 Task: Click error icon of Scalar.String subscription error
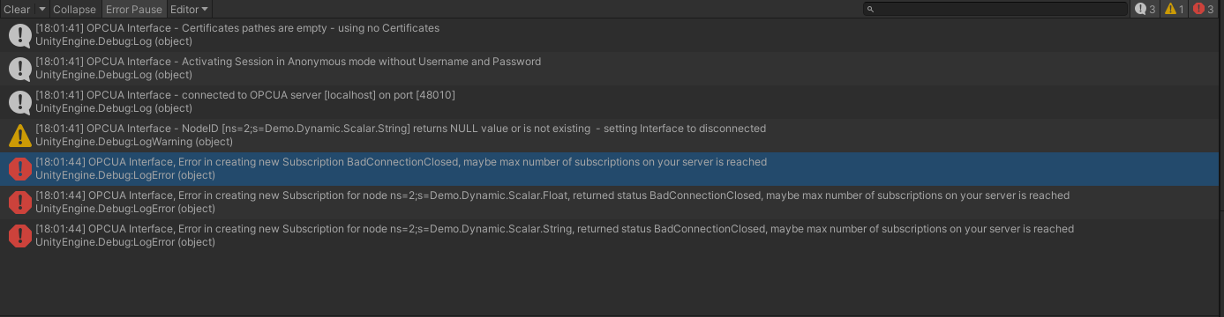tap(19, 236)
